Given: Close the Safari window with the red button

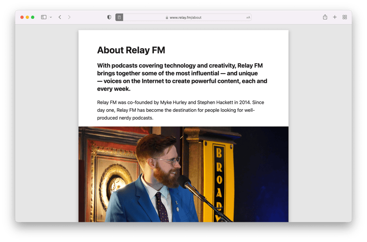Looking at the screenshot, I should [22, 17].
